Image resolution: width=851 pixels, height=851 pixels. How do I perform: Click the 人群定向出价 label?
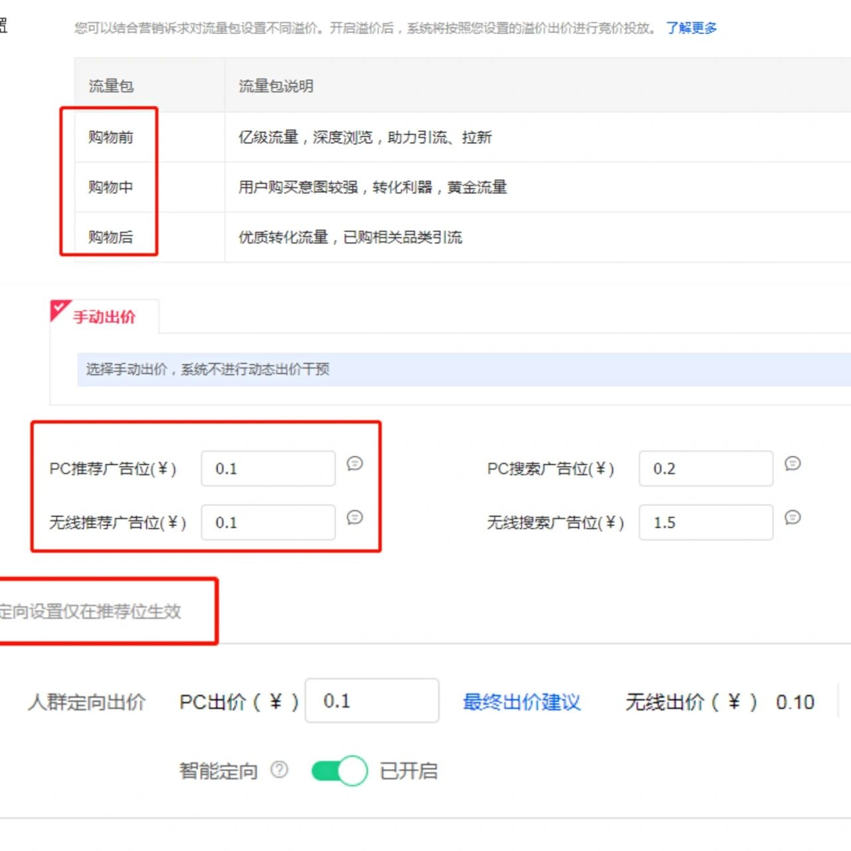(86, 702)
